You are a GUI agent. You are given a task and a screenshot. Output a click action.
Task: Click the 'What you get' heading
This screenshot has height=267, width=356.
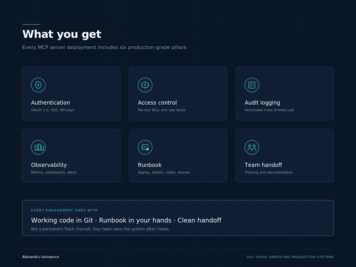(62, 34)
